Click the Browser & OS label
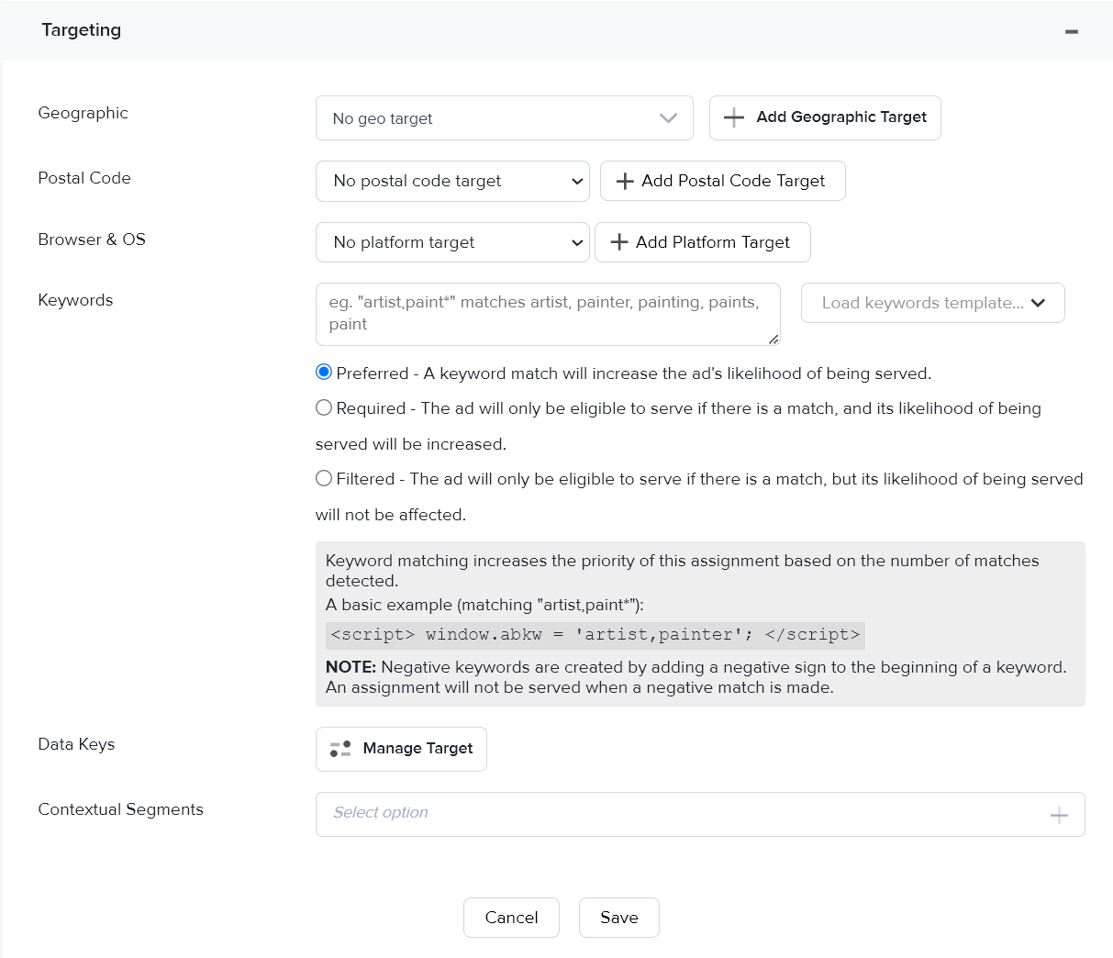The width and height of the screenshot is (1113, 958). (92, 239)
